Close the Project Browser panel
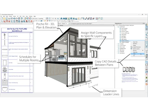Viewport: 148px width, 111px height. click(144, 23)
